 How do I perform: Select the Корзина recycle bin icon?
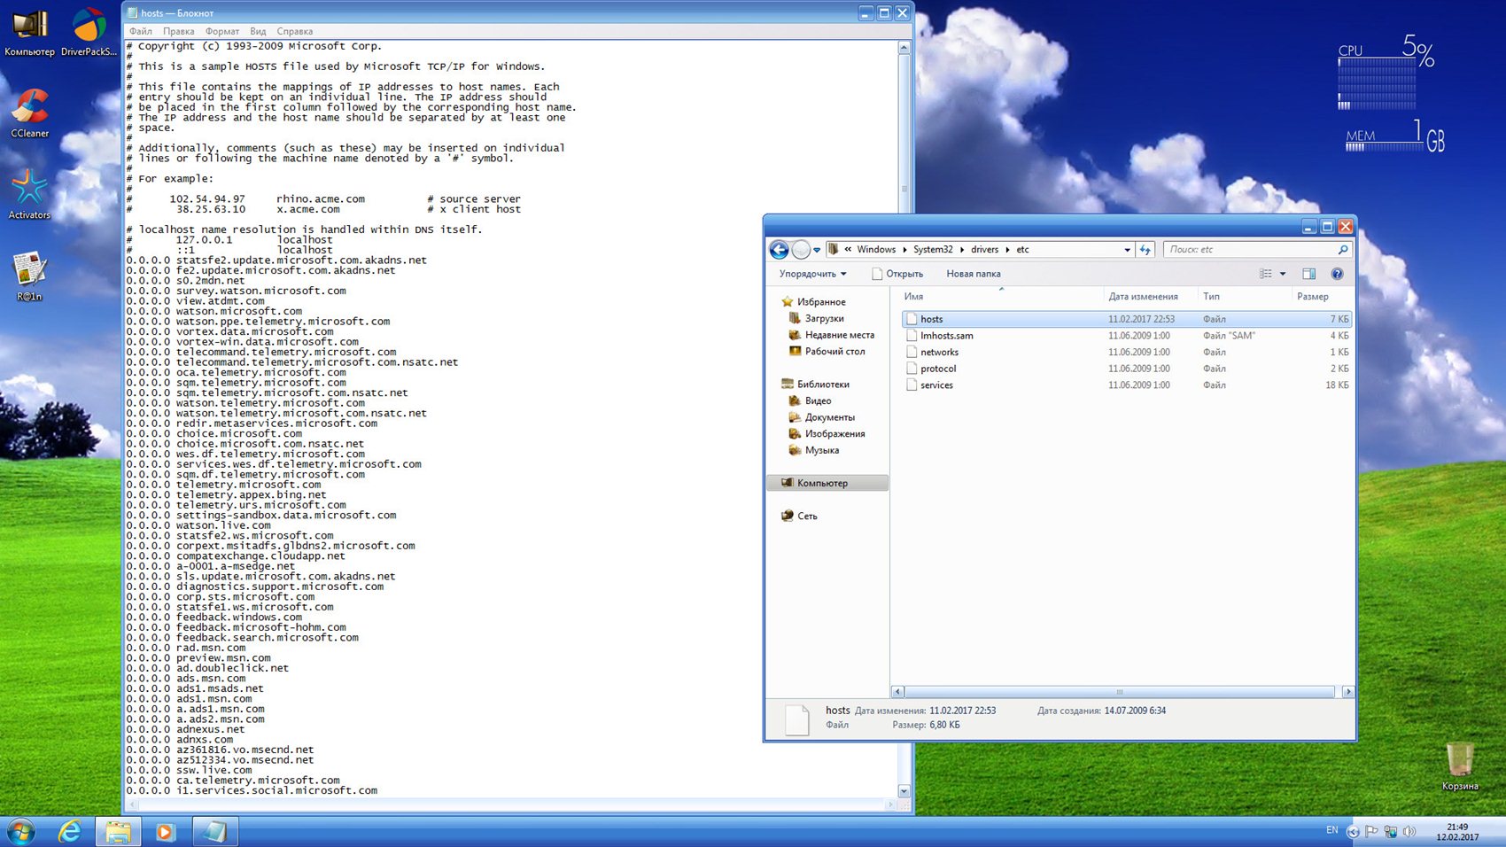click(1459, 767)
